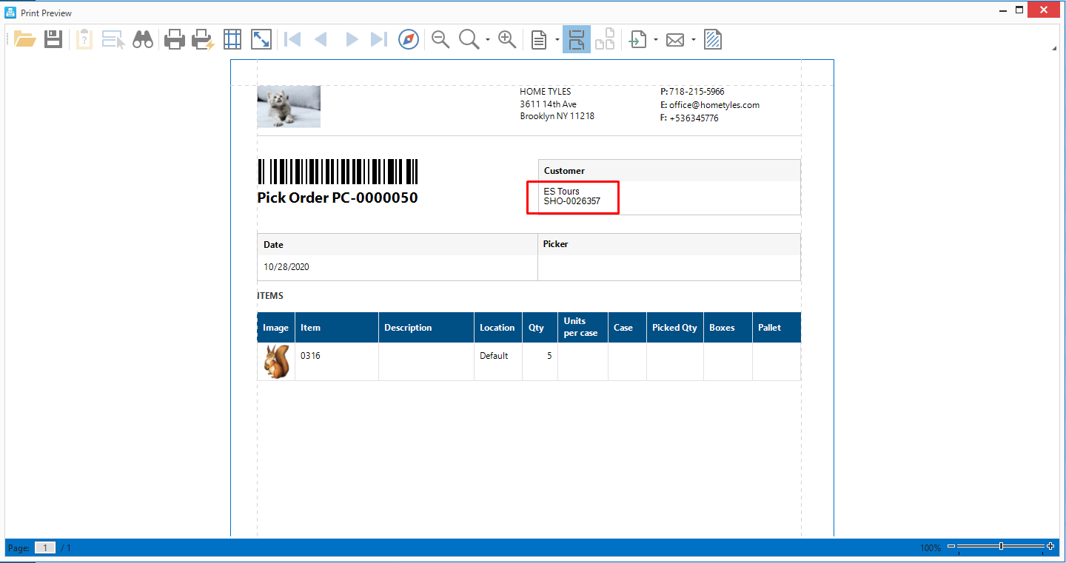The height and width of the screenshot is (563, 1066).
Task: Zoom in using the plus magnifier
Action: coord(507,39)
